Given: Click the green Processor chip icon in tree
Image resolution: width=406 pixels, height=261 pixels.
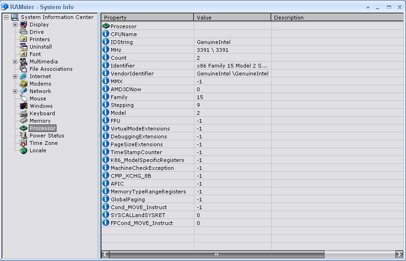Looking at the screenshot, I should point(24,128).
